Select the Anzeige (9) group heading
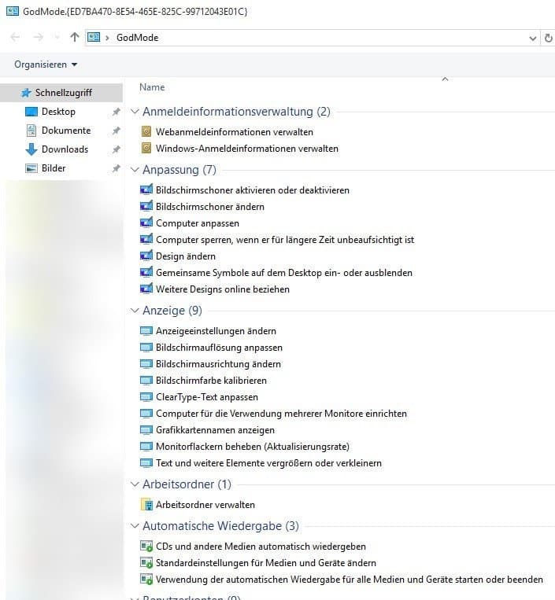Image resolution: width=555 pixels, height=600 pixels. tap(172, 311)
